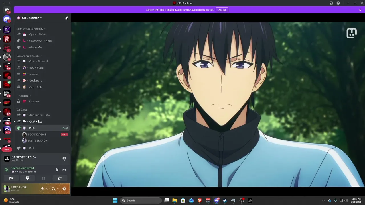This screenshot has height=205, width=365.
Task: Open the inbox icon with 13 badge
Action: pyautogui.click(x=7, y=10)
